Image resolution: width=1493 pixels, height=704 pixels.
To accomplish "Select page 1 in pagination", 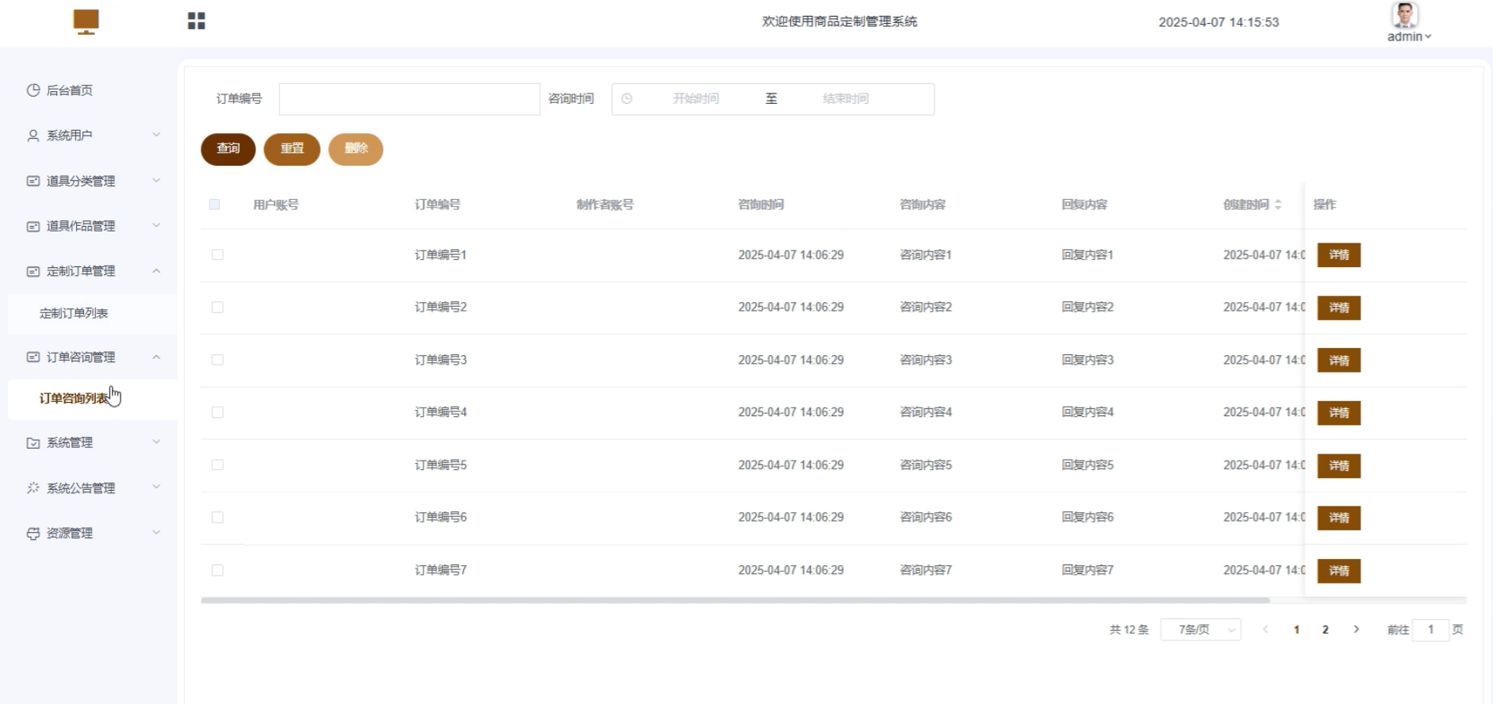I will [x=1296, y=629].
